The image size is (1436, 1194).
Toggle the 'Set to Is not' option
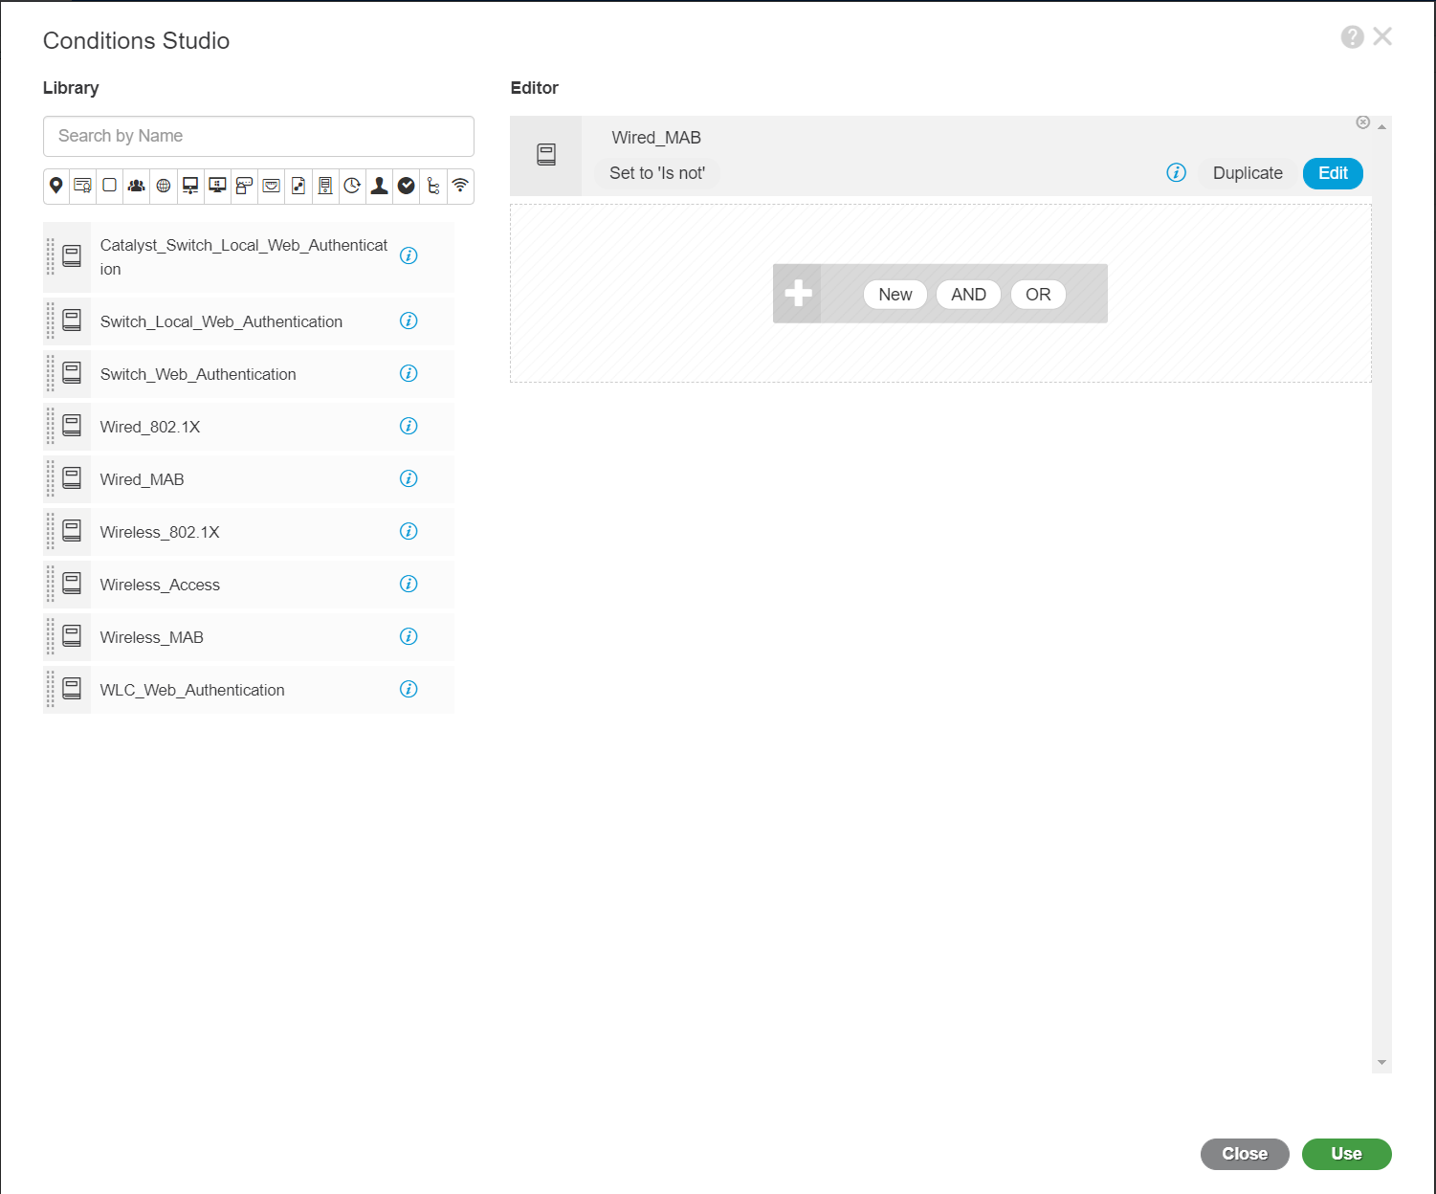(x=657, y=173)
